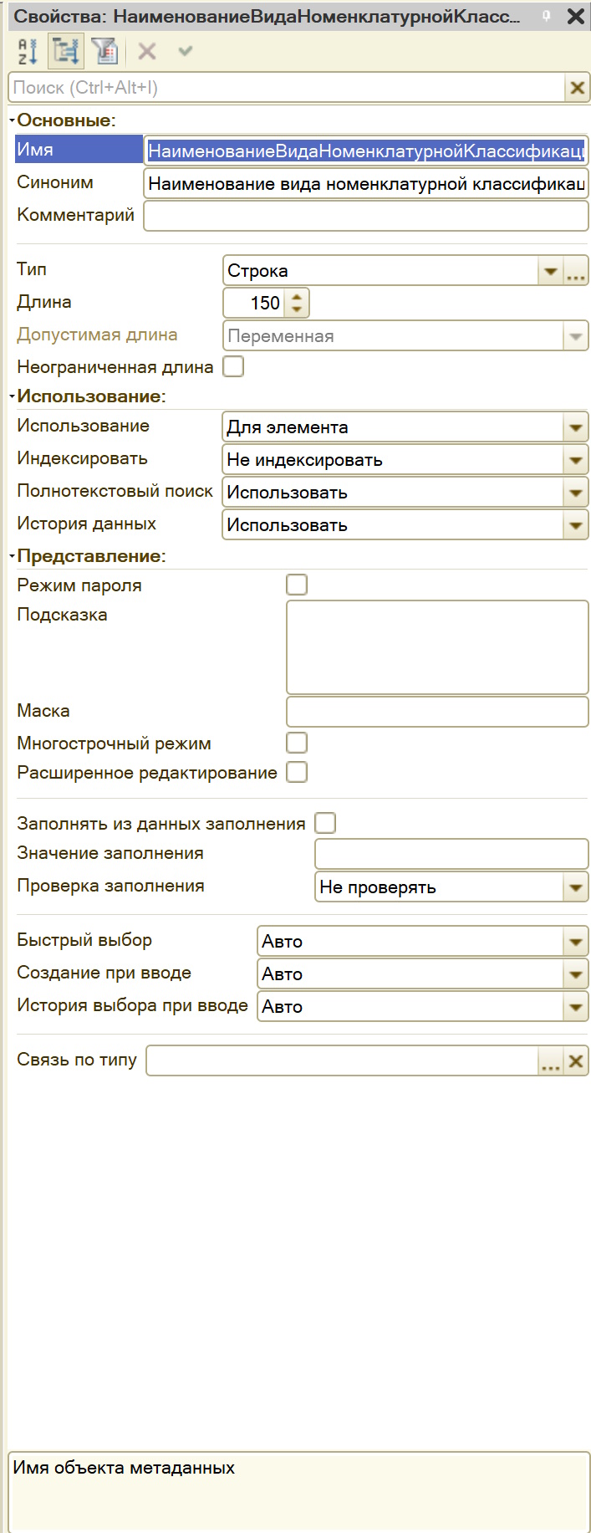Open type selection dialog via ellipsis next to Строка
This screenshot has height=1533, width=591.
tap(576, 271)
